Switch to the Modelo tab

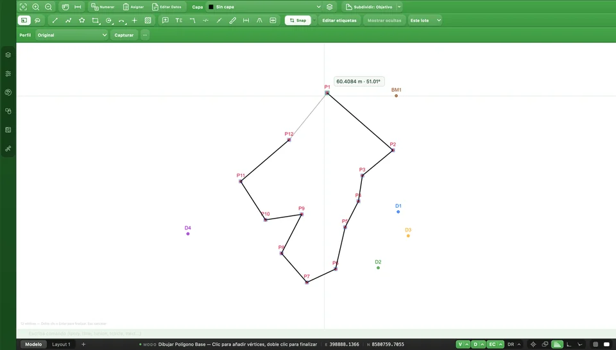pyautogui.click(x=33, y=344)
